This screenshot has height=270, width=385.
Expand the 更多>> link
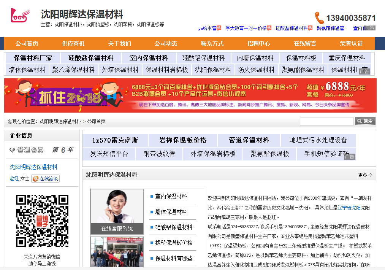click(365, 175)
